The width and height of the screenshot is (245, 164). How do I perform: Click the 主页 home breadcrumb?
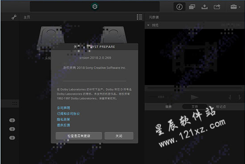27,17
